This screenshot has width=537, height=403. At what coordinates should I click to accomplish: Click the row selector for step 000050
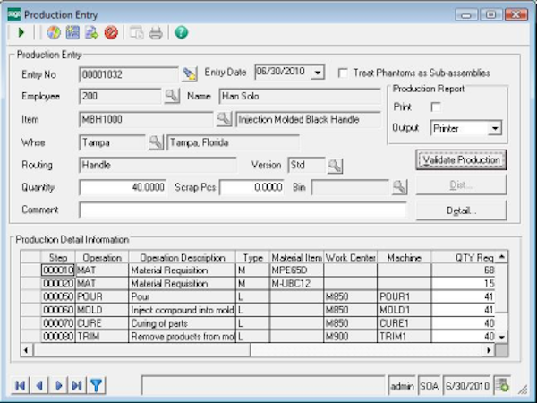pos(30,296)
